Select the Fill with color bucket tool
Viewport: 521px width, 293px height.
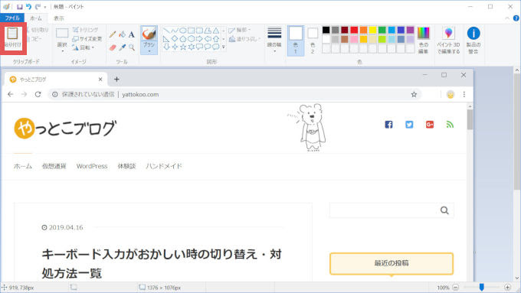pos(123,34)
